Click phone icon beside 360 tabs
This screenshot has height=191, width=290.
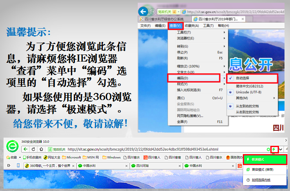(x=18, y=165)
